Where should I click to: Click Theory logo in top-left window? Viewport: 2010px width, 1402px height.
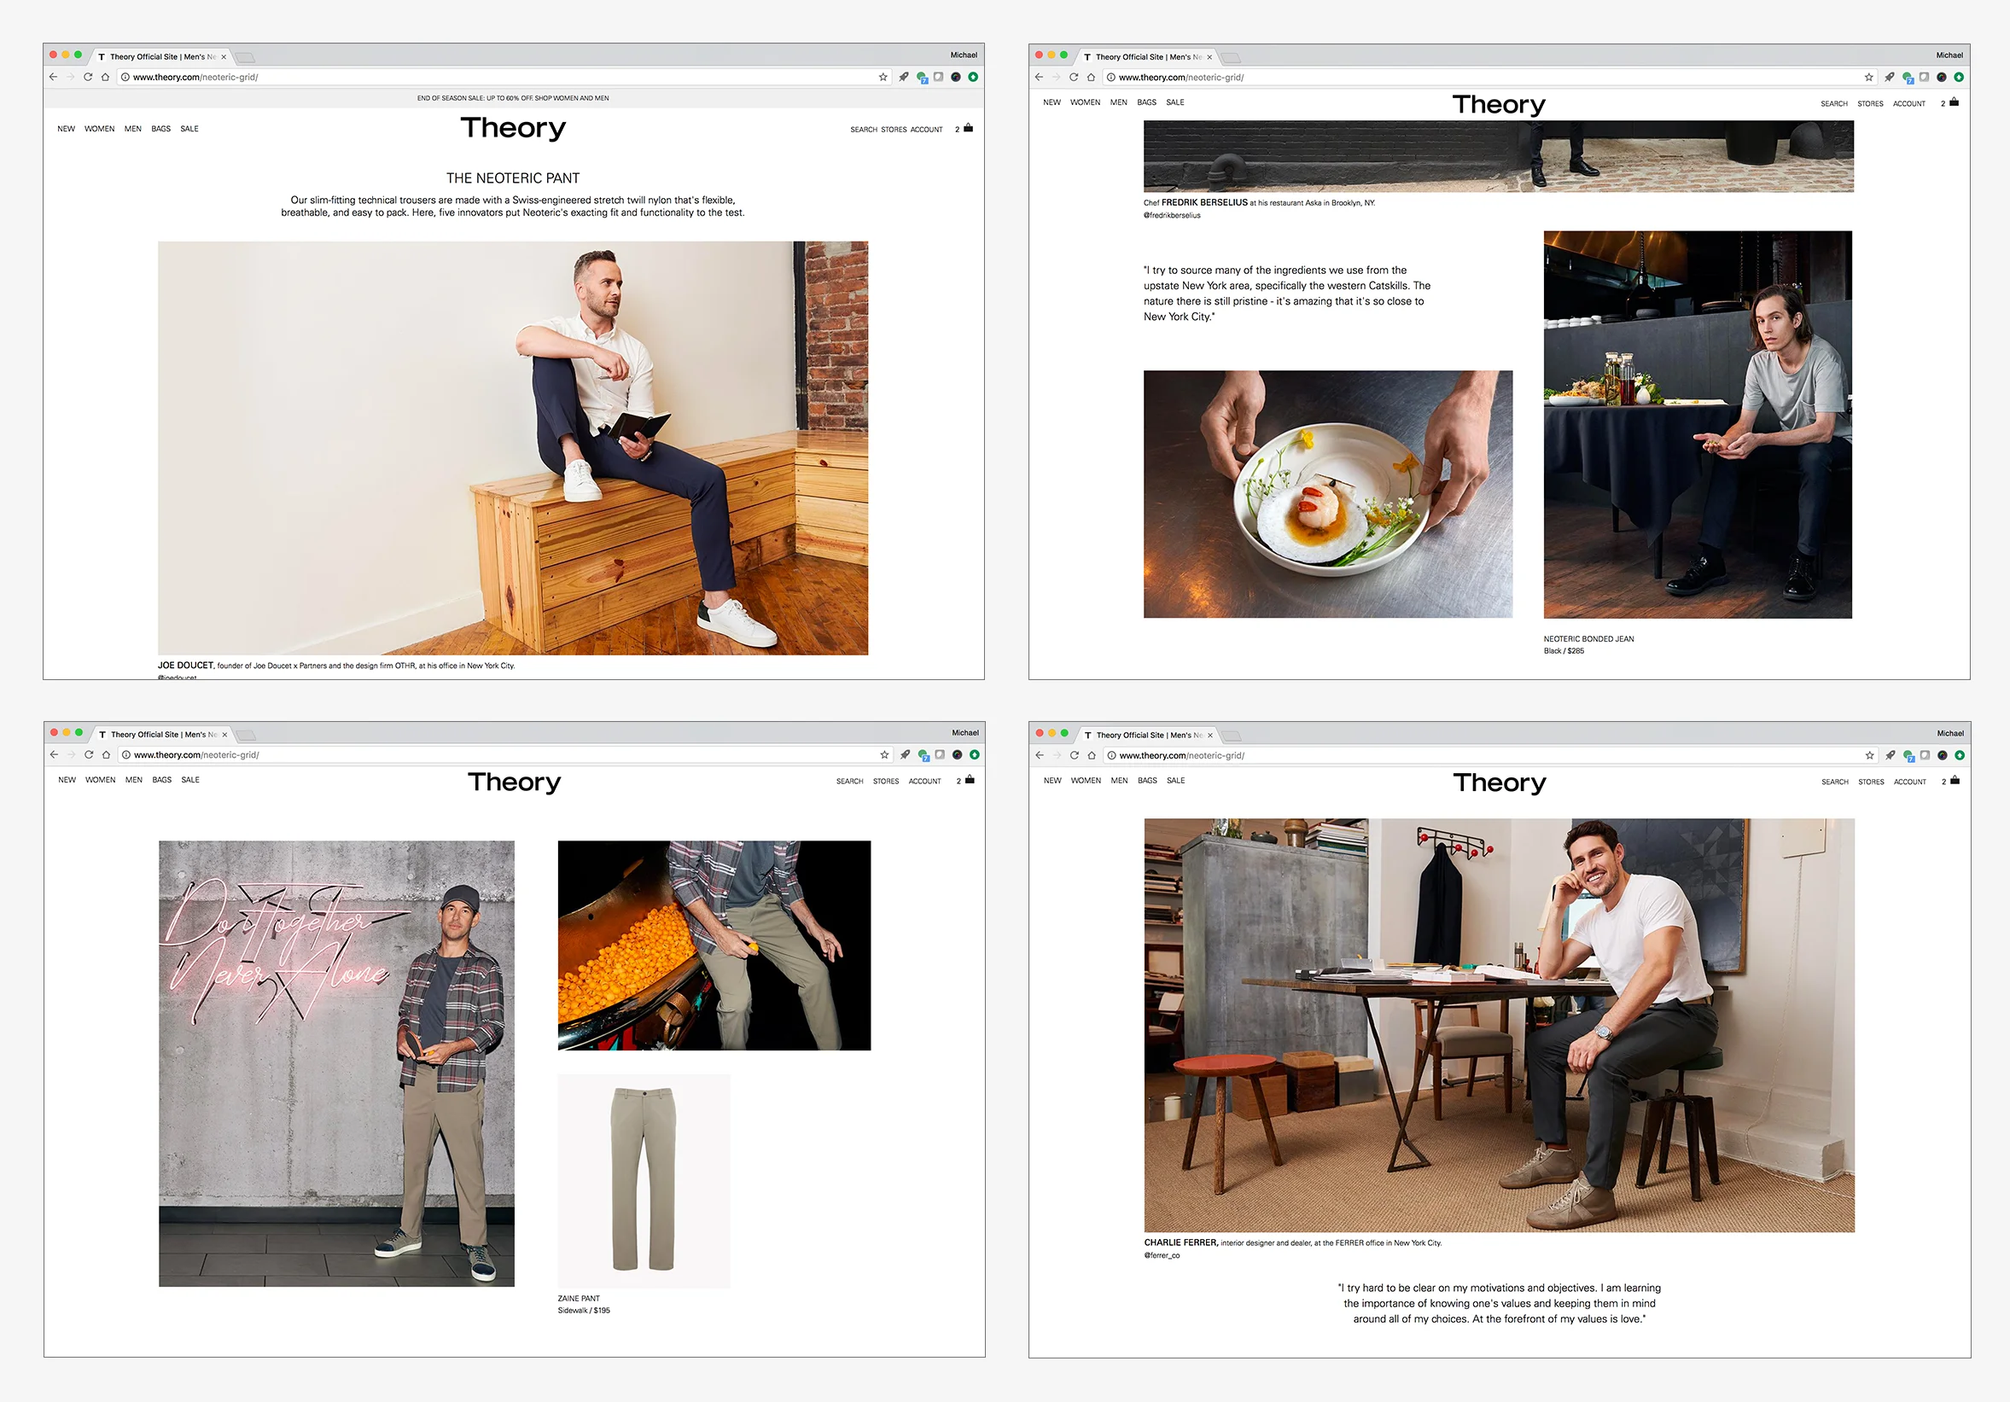[513, 129]
